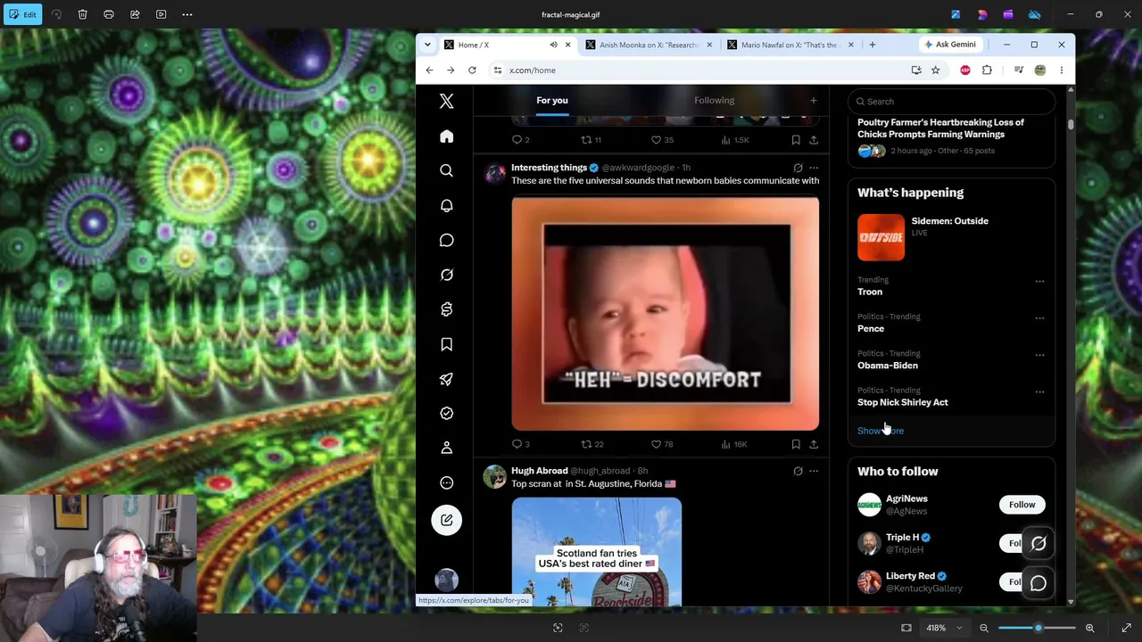
Task: Open the Chrome extensions puzzle icon
Action: point(987,70)
